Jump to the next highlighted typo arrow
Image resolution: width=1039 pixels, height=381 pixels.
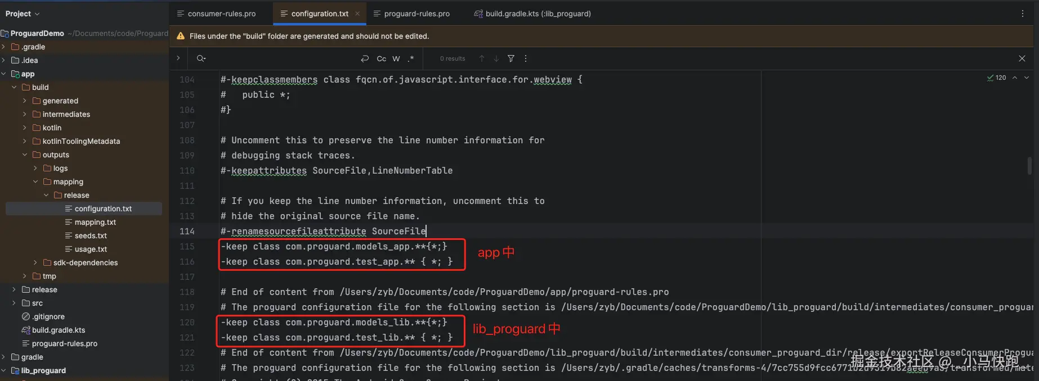tap(1027, 78)
